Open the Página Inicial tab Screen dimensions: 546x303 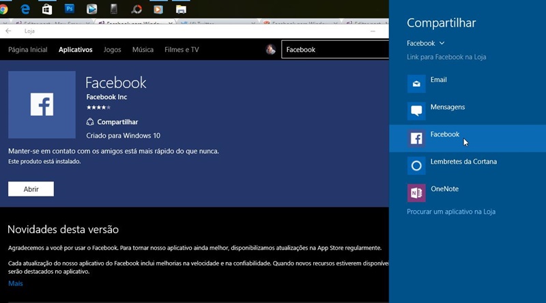[x=28, y=49]
